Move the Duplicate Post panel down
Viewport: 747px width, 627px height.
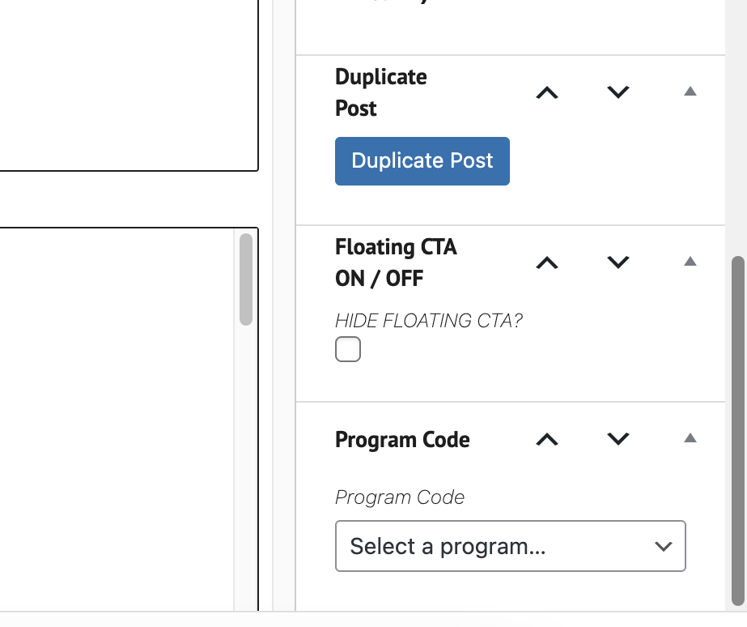618,93
